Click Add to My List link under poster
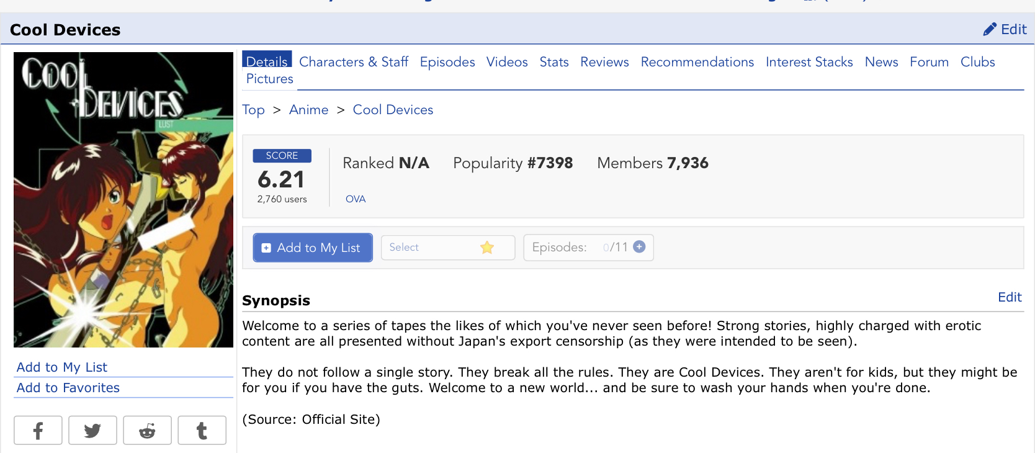1035x453 pixels. click(62, 367)
